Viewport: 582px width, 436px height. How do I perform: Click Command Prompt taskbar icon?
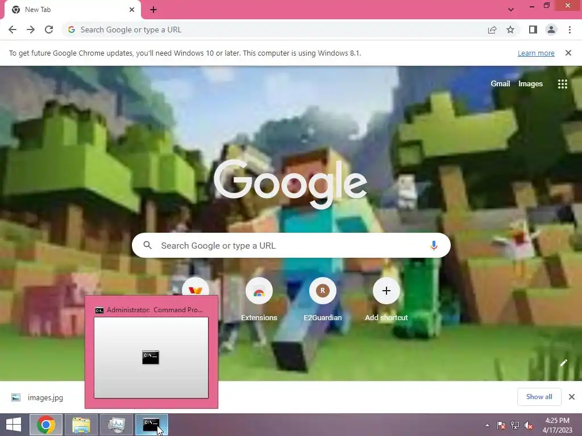[x=151, y=425]
